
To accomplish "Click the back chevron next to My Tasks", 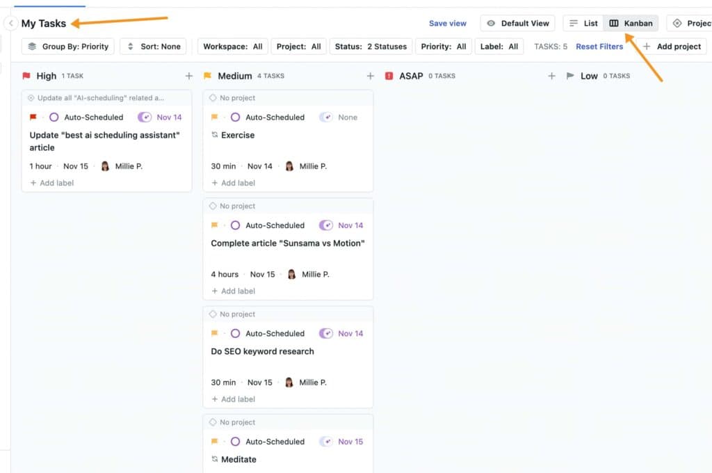I will point(10,23).
